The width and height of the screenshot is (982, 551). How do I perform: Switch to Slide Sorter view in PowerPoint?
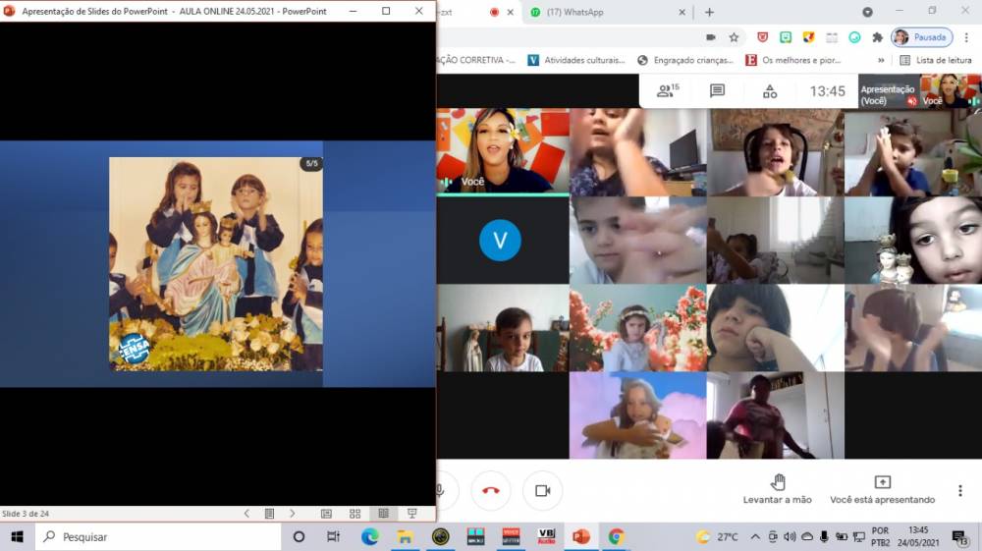point(355,514)
